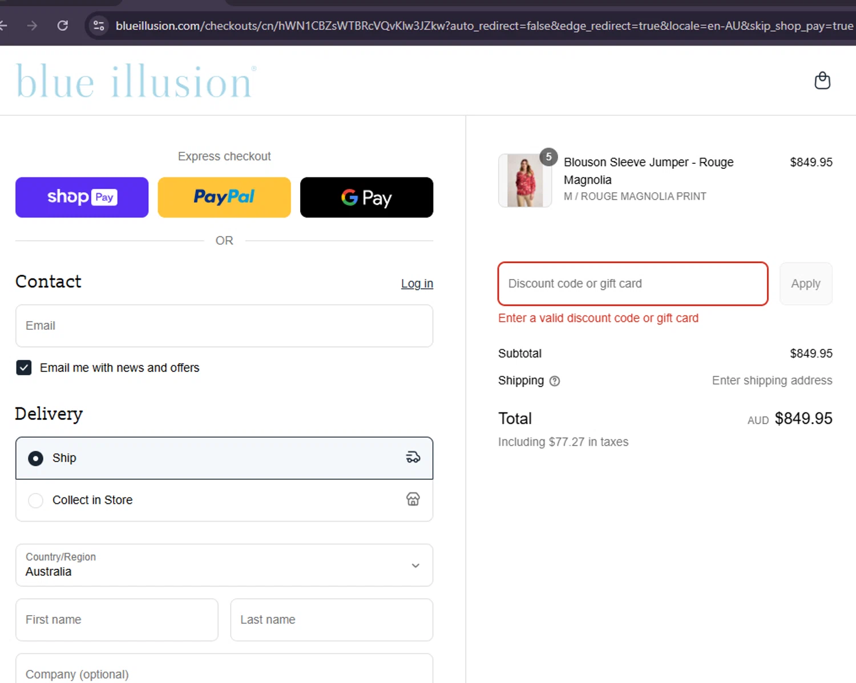
Task: Select Collect in Store radio option
Action: 35,500
